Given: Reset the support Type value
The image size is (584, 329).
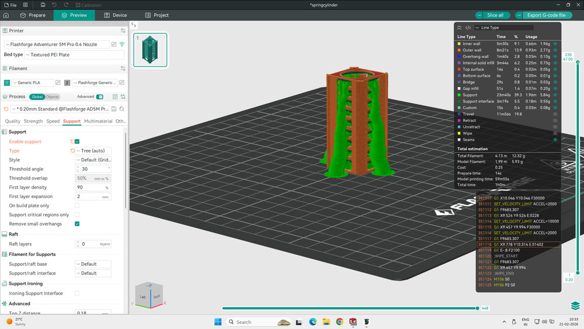Looking at the screenshot, I should tap(72, 151).
